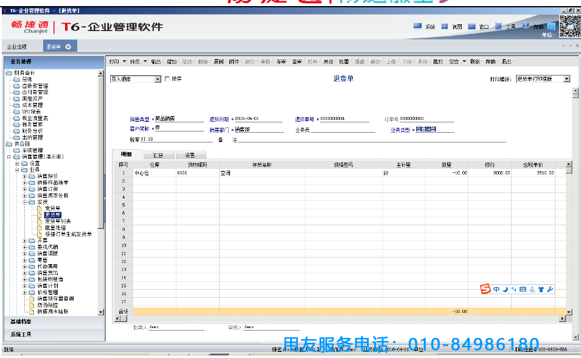Viewport: 581px width, 358px height.
Task: Click the 输出 toolbar button
Action: coord(156,61)
